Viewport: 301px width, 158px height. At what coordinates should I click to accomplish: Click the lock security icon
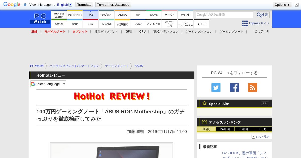[25, 5]
